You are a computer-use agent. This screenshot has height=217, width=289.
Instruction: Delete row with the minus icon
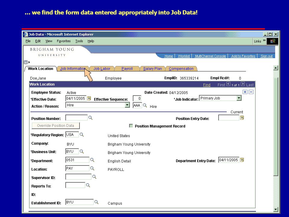pyautogui.click(x=251, y=92)
